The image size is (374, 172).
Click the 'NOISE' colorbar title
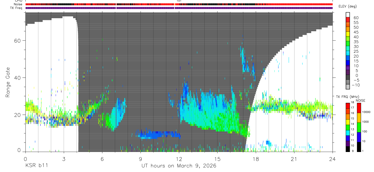point(361,100)
